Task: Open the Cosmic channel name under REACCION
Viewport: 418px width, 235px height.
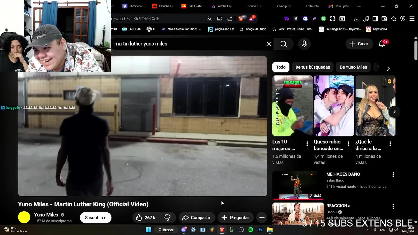Action: click(332, 212)
